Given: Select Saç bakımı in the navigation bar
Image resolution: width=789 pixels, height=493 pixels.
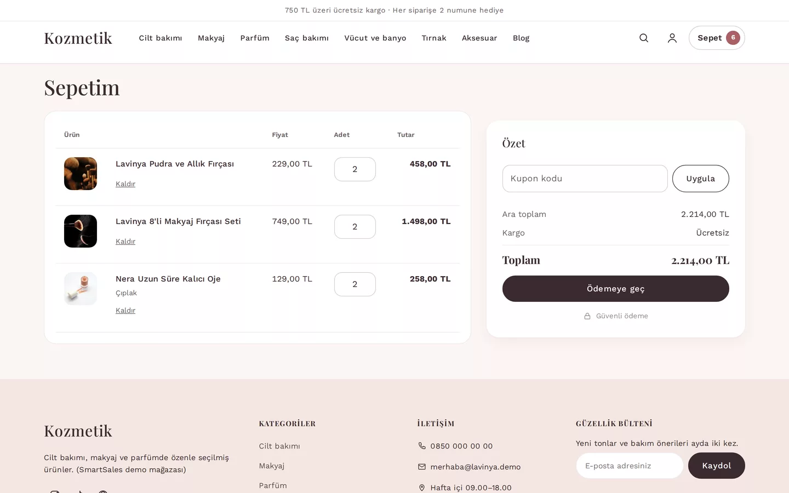Looking at the screenshot, I should pos(307,38).
